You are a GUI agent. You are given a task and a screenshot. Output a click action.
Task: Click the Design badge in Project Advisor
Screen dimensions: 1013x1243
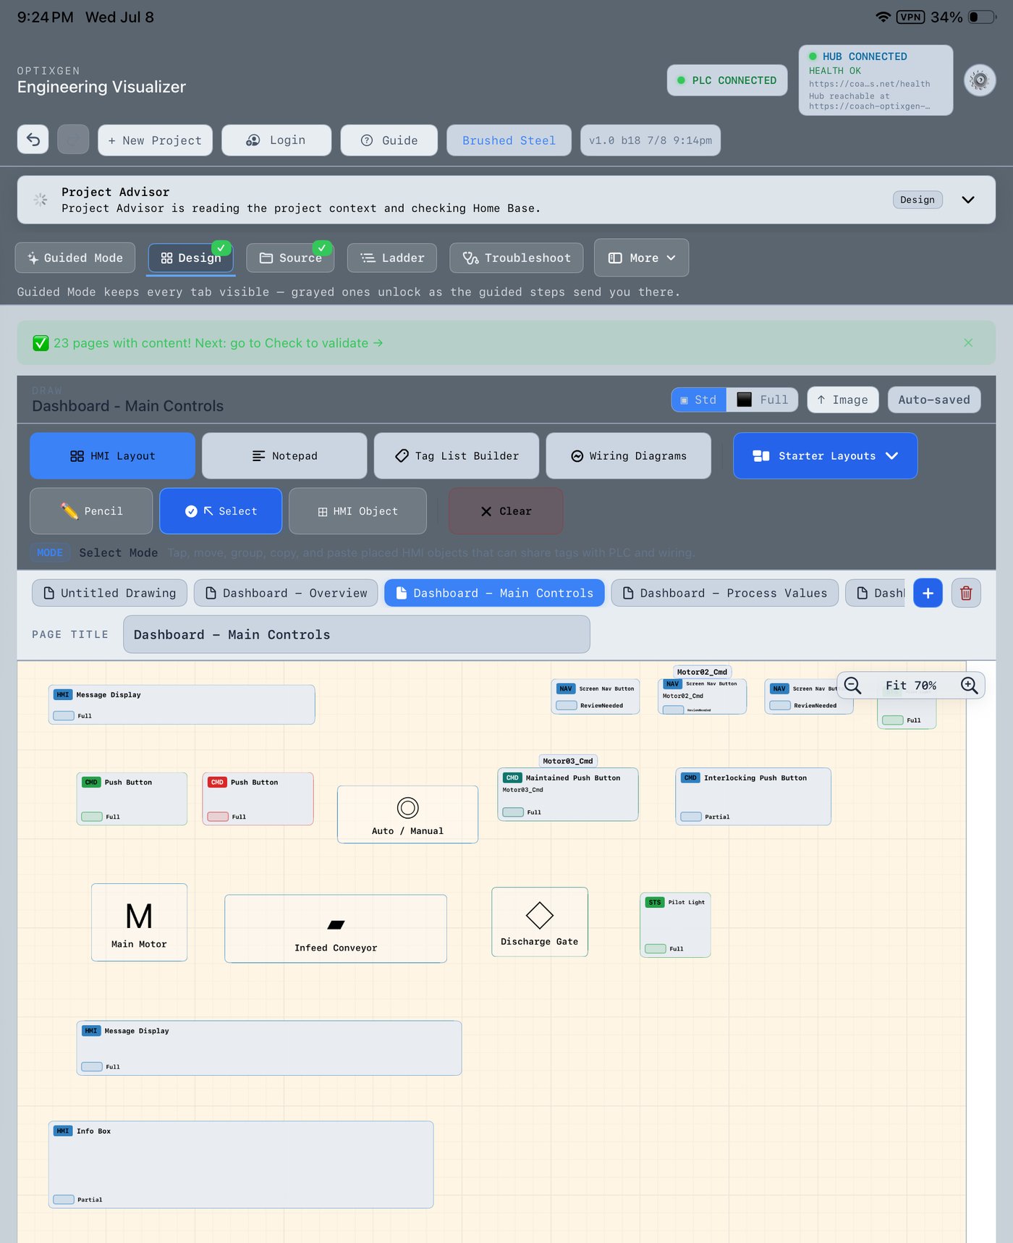[917, 200]
